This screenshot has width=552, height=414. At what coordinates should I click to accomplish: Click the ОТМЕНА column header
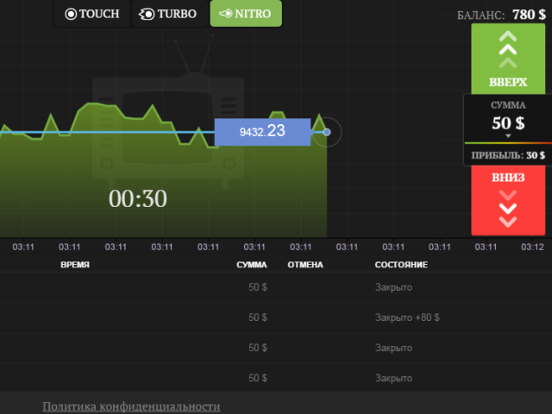click(x=305, y=265)
